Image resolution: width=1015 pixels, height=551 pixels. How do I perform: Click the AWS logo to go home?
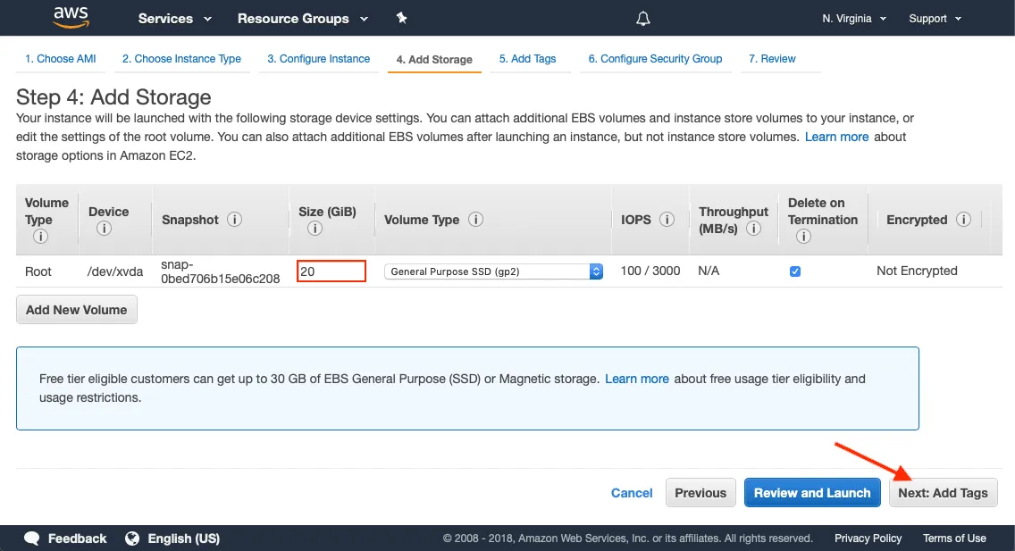70,17
